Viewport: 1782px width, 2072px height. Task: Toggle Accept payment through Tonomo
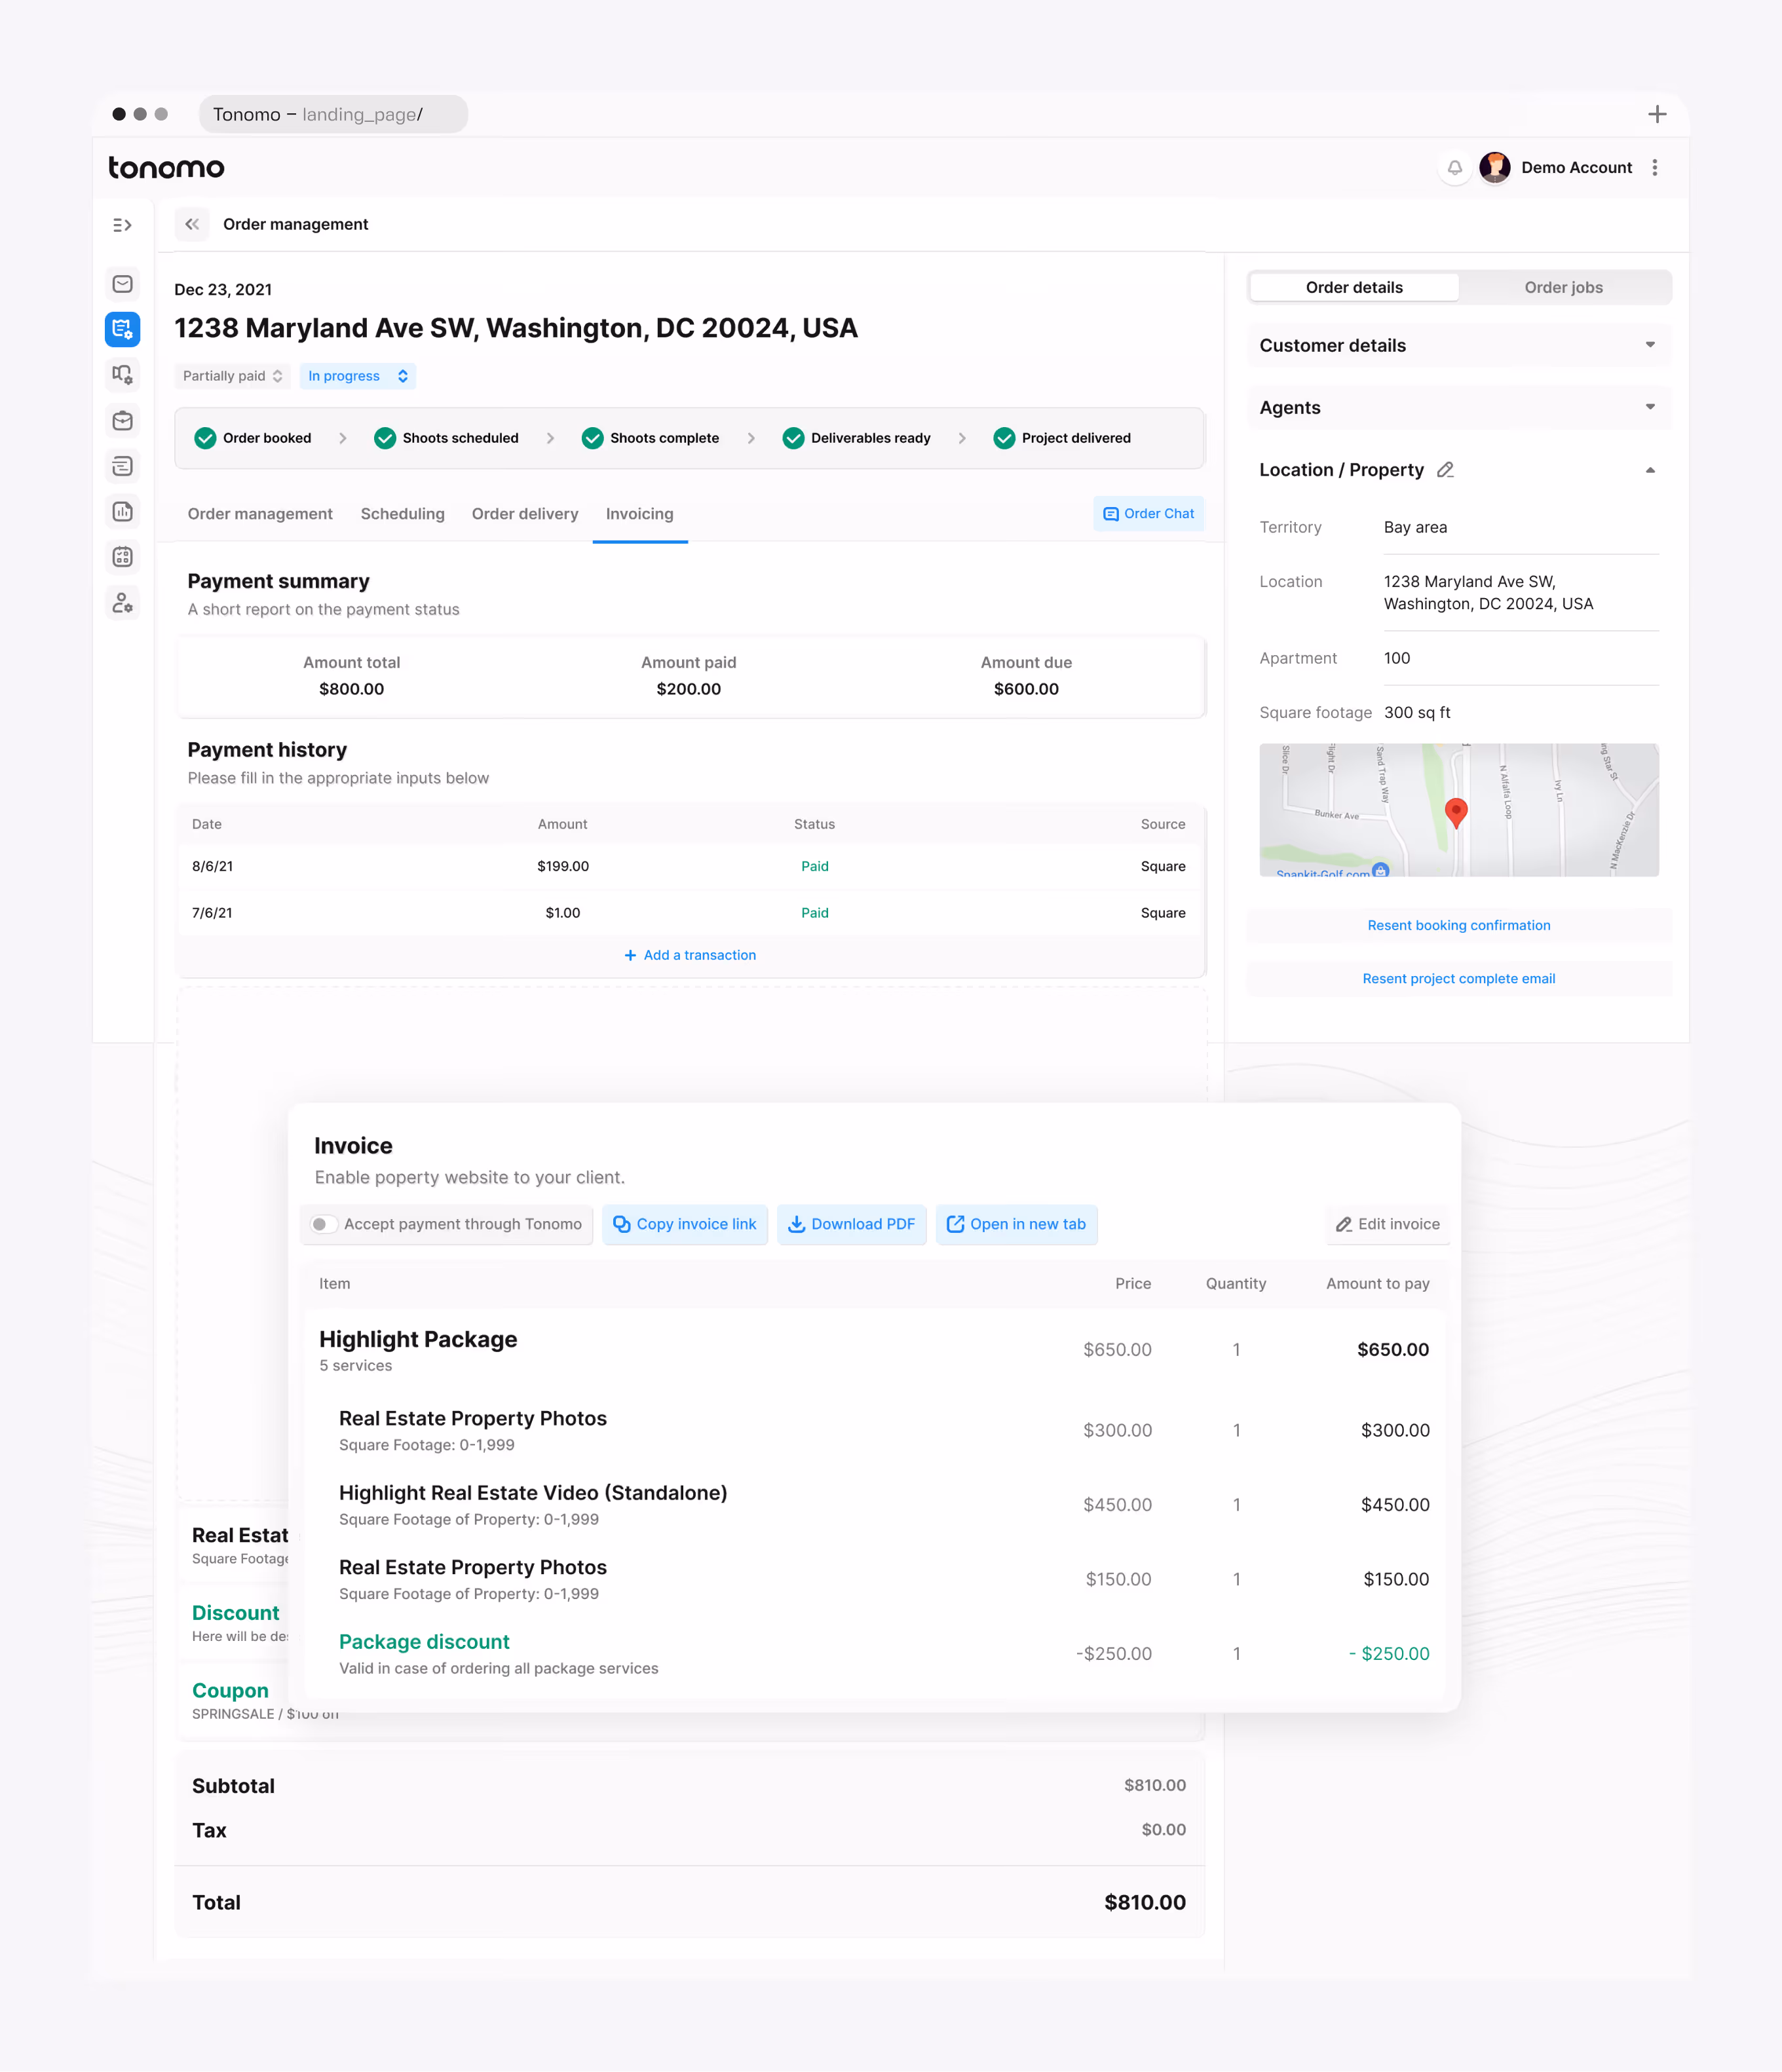tap(322, 1224)
